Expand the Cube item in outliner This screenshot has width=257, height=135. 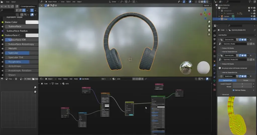[x=219, y=19]
